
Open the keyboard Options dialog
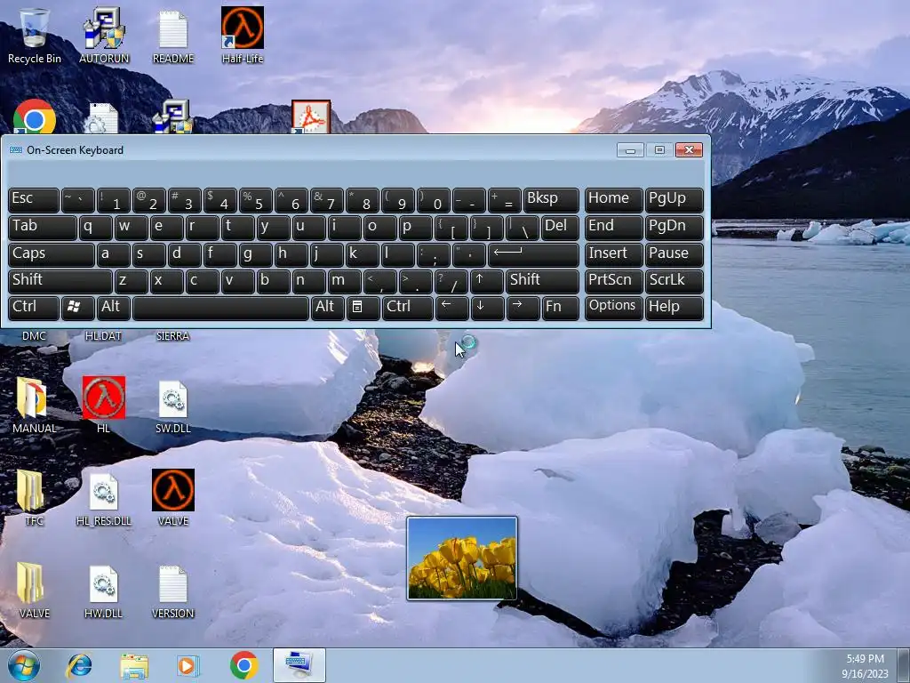(x=613, y=308)
